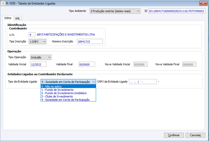Click the Identificação group heading
Screen dimensions: 209x141
pos(17,25)
